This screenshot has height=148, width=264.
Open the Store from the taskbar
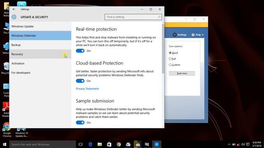point(109,144)
